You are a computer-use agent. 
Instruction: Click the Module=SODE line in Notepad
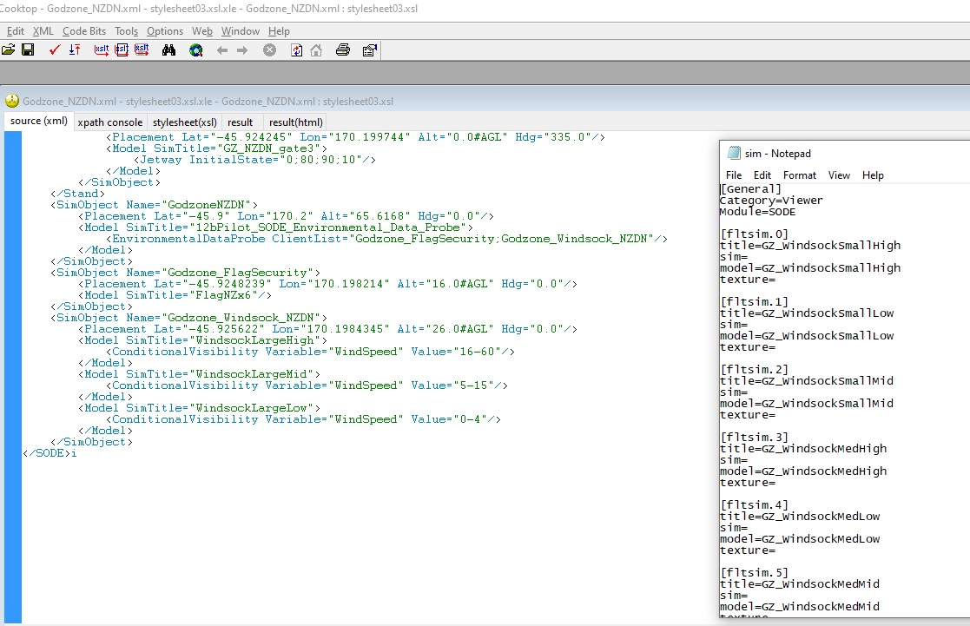coord(758,212)
